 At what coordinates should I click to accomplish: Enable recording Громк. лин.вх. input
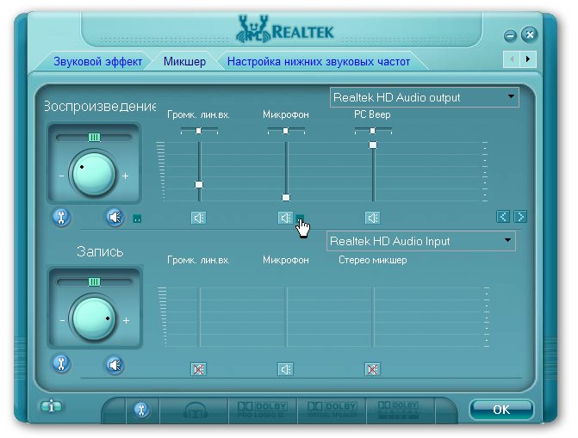[x=199, y=369]
